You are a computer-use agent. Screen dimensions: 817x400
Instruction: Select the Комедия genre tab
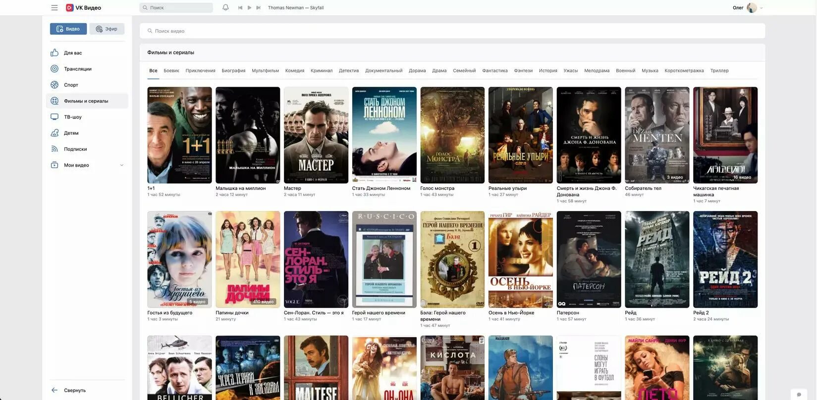click(x=295, y=70)
